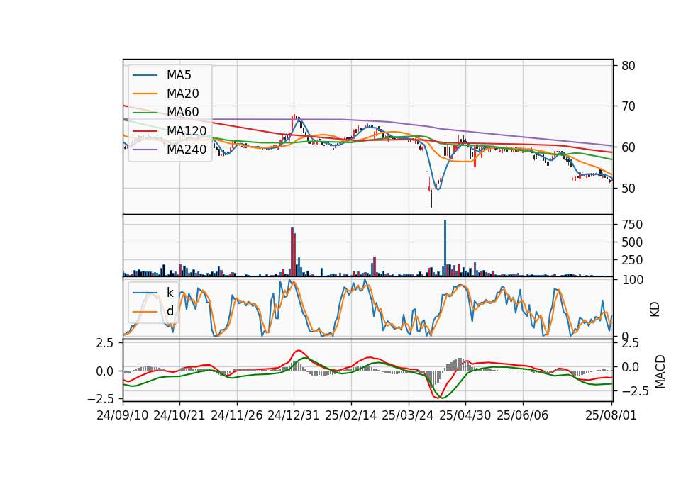Click the price axis value 70
The image size is (681, 489).
[x=628, y=106]
